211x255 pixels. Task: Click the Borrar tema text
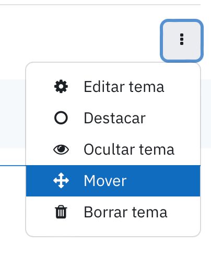[125, 212]
